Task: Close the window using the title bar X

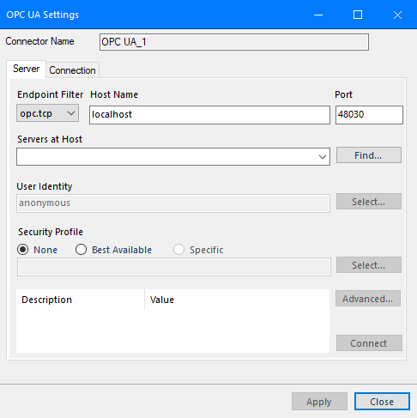Action: coord(397,15)
